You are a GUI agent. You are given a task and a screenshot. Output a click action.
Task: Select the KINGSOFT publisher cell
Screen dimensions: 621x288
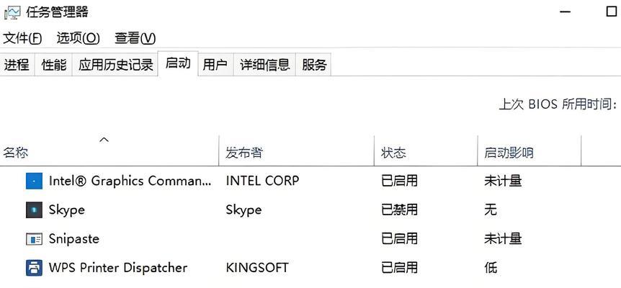(x=257, y=268)
